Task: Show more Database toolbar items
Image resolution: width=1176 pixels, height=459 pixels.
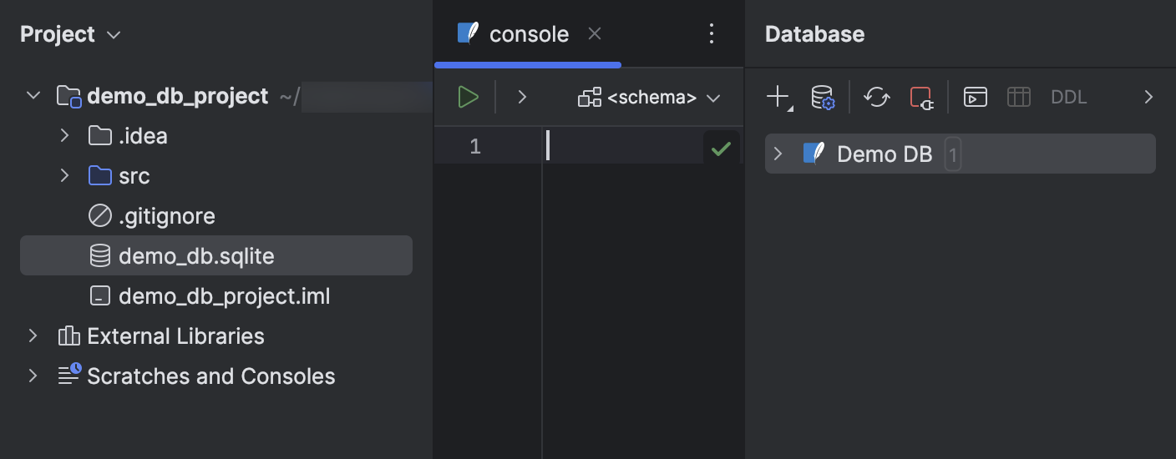Action: [x=1148, y=98]
